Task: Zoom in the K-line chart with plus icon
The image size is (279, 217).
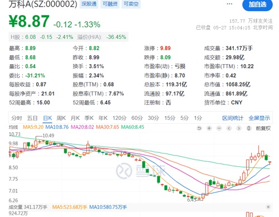Action: pyautogui.click(x=209, y=128)
